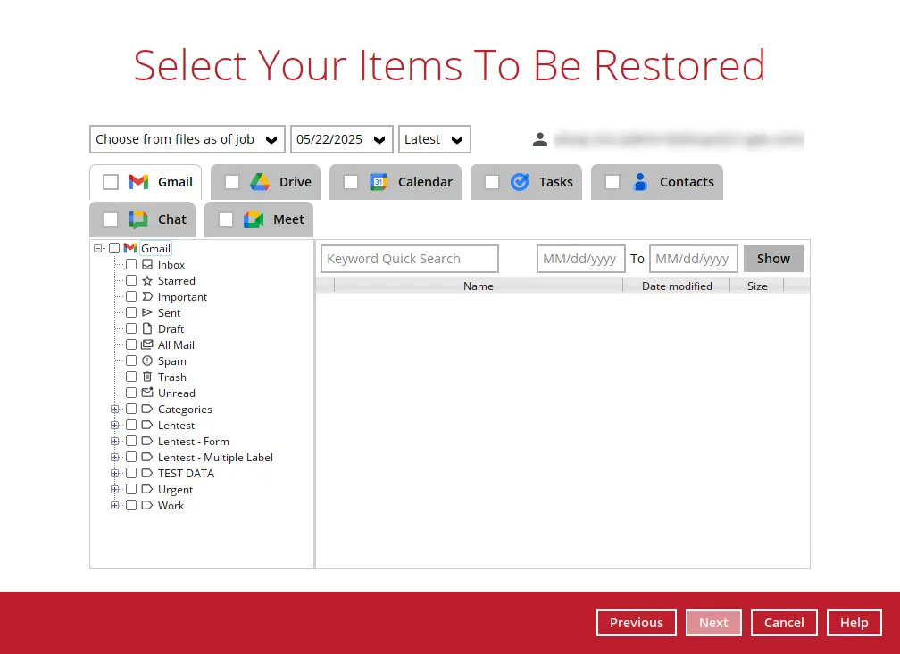Click the Tasks service icon
Image resolution: width=900 pixels, height=654 pixels.
pos(520,182)
